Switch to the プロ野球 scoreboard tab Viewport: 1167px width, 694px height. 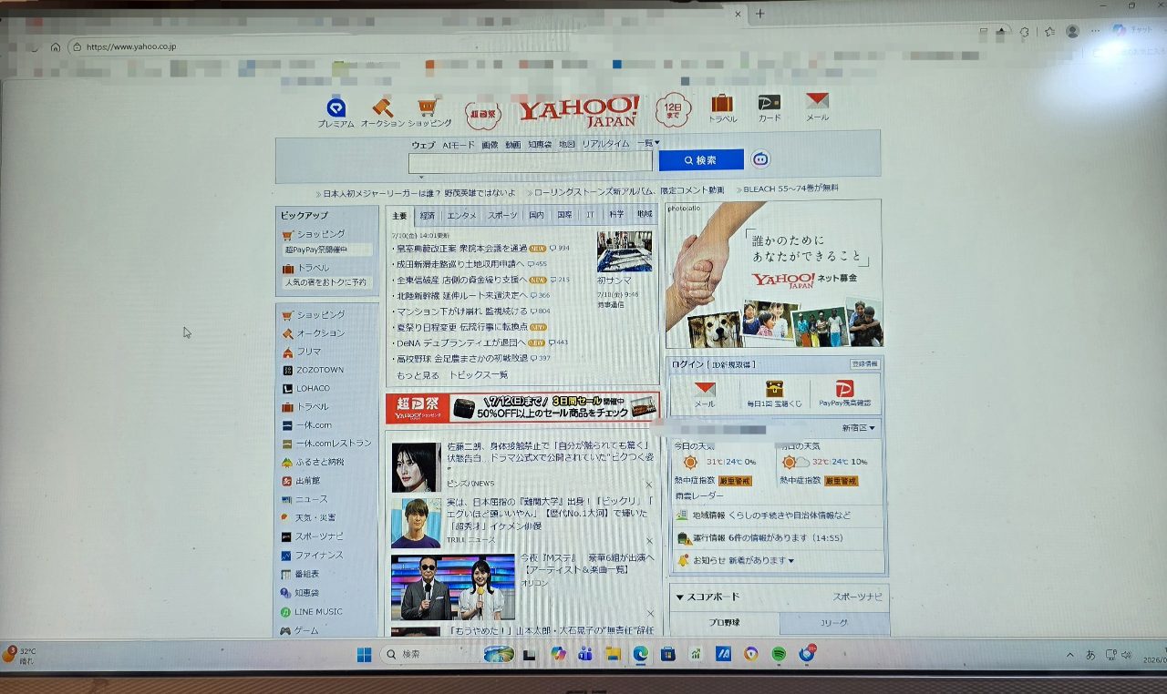point(725,624)
